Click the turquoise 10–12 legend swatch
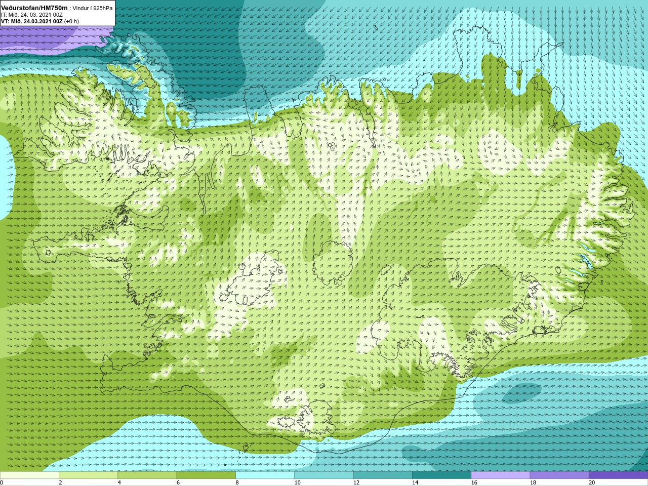Image resolution: width=648 pixels, height=486 pixels. [x=324, y=475]
